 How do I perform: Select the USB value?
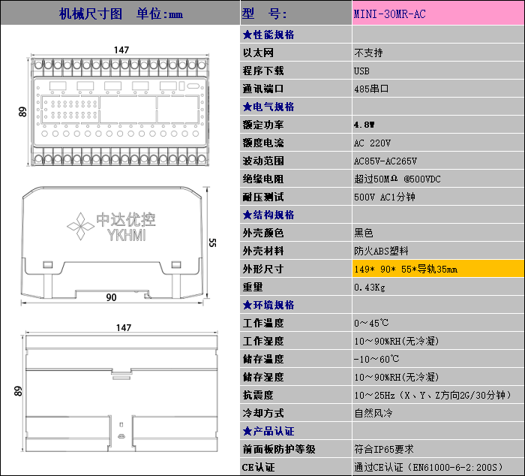coord(361,71)
